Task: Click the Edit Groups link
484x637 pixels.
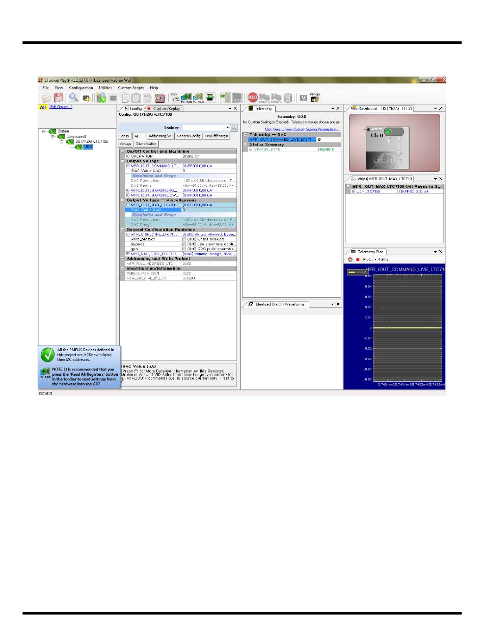Action: click(61, 107)
